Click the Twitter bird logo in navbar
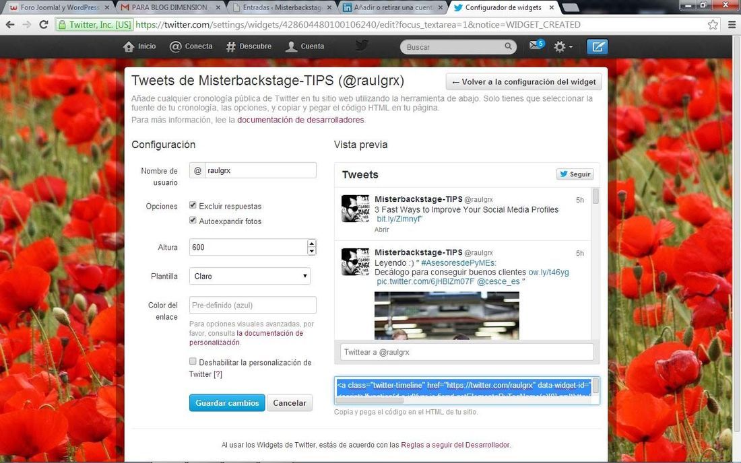 362,45
